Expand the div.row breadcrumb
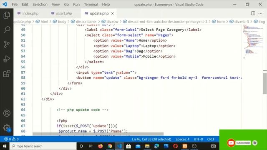The width and height of the screenshot is (267, 150). coord(110,22)
